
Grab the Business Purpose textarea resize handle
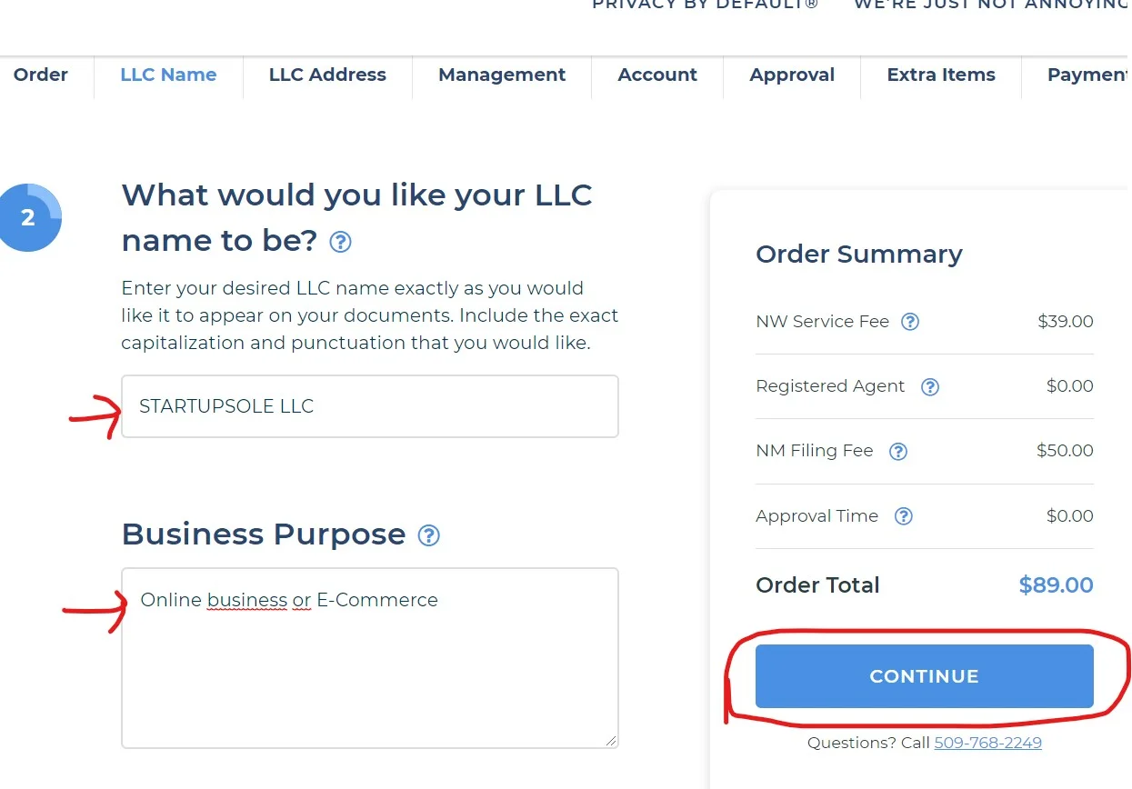click(x=611, y=741)
